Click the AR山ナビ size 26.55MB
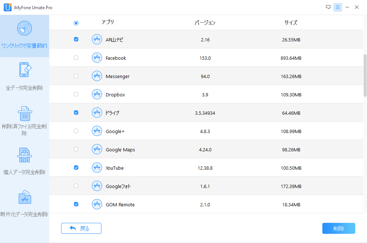The width and height of the screenshot is (367, 243). coord(291,40)
